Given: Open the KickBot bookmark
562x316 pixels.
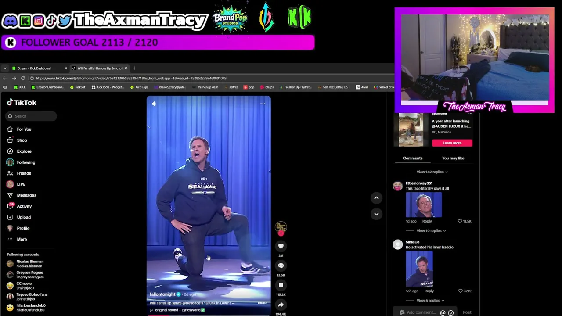Looking at the screenshot, I should [x=78, y=87].
